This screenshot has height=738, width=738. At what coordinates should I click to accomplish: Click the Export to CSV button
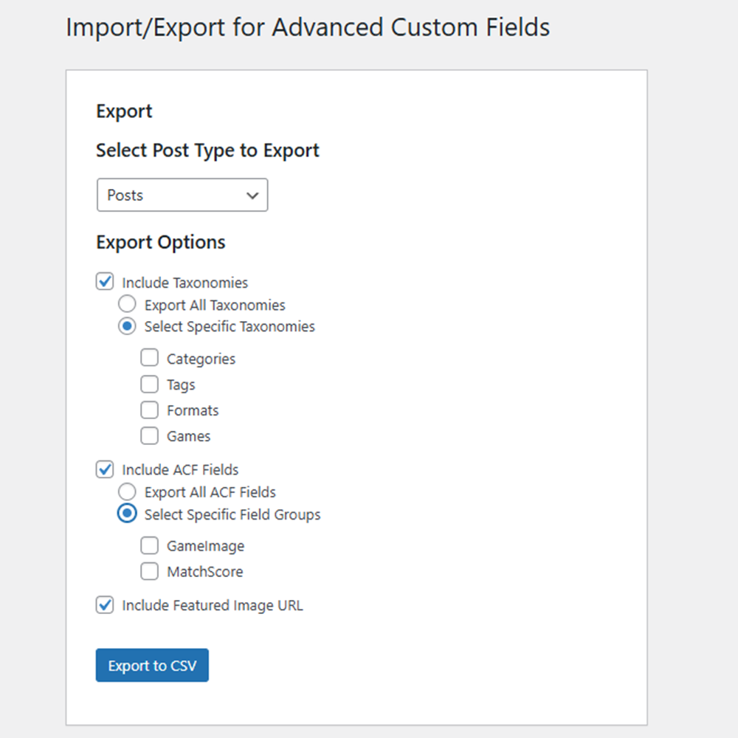[x=152, y=665]
